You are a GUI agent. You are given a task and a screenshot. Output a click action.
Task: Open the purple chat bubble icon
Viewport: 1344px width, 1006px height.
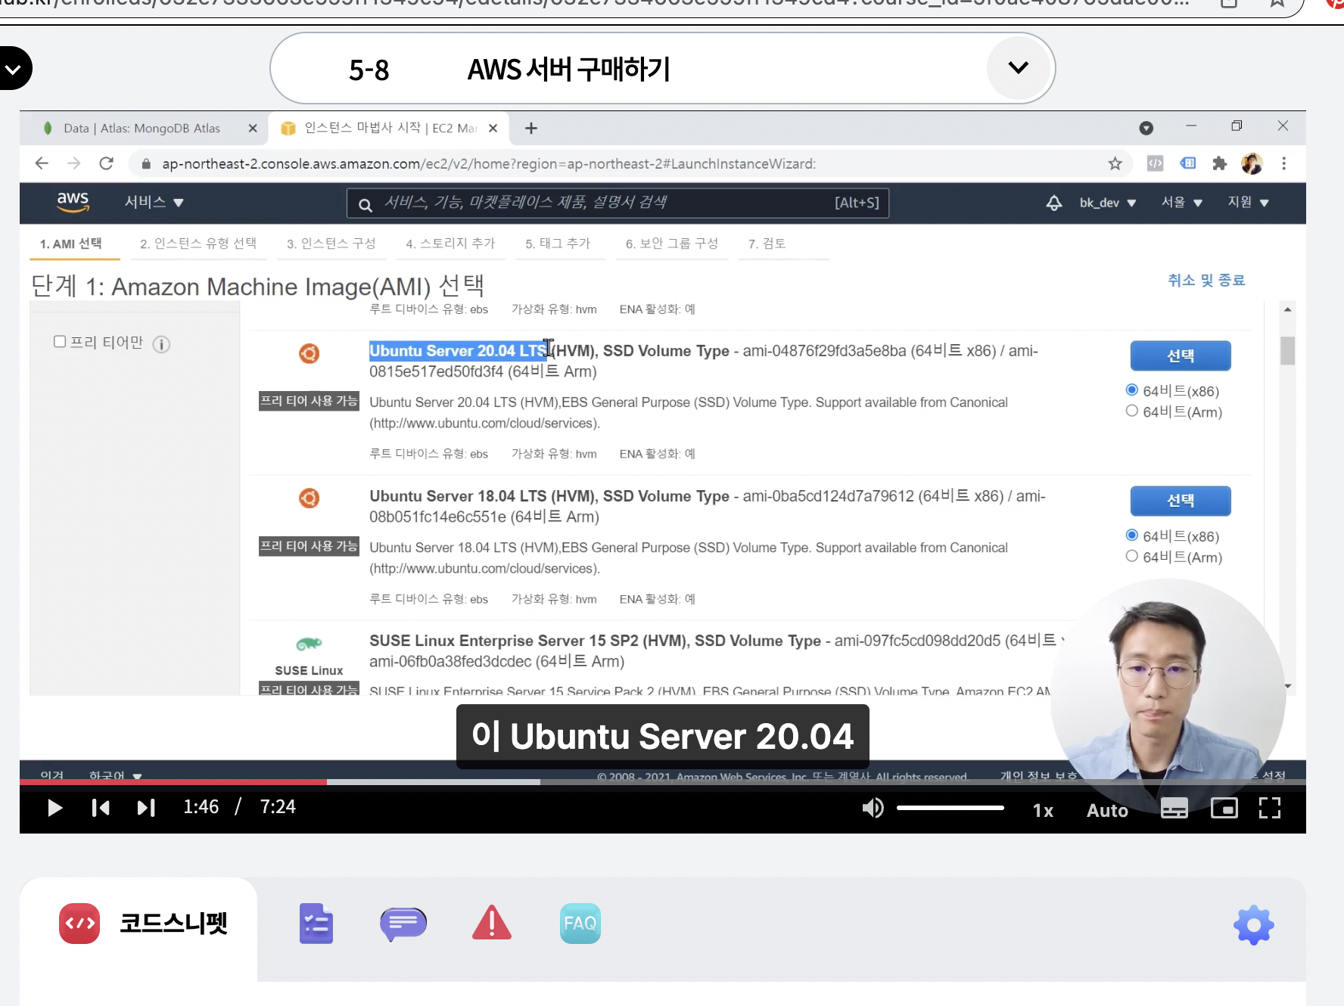pos(403,924)
